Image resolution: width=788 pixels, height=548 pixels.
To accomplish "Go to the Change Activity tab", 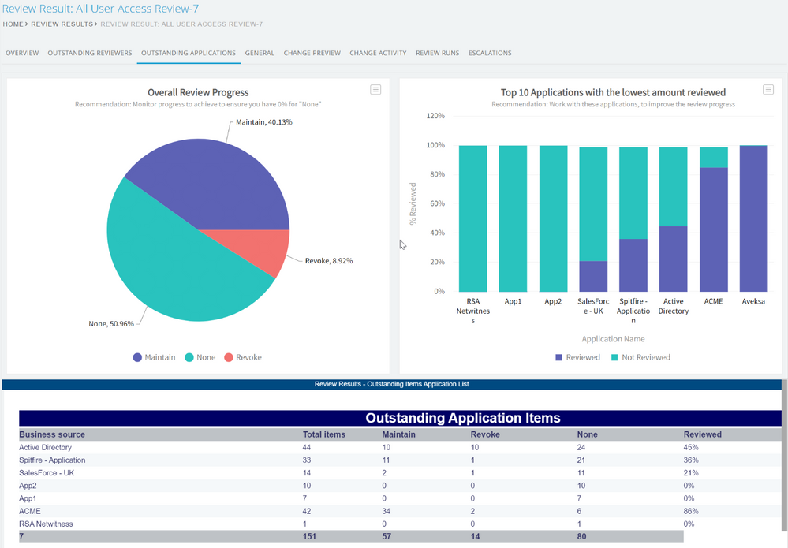I will [x=378, y=53].
